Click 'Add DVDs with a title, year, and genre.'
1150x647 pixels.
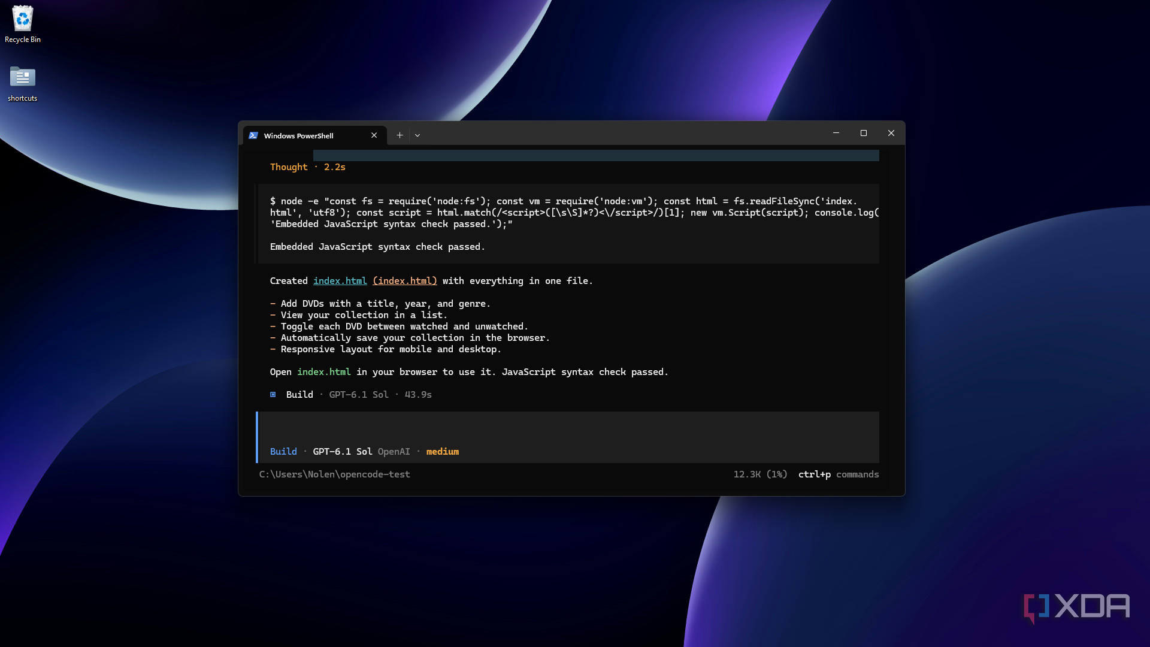tap(386, 304)
